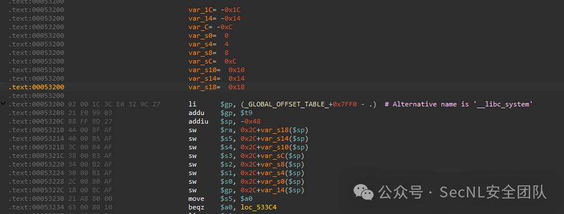
Task: Select opcode bytes 21 E0 99 03
Action: [x=90, y=113]
